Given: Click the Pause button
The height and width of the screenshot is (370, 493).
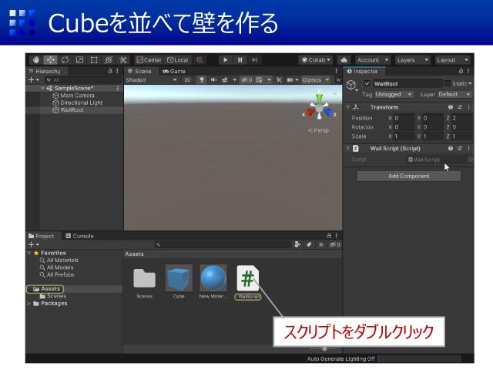Looking at the screenshot, I should coord(240,60).
